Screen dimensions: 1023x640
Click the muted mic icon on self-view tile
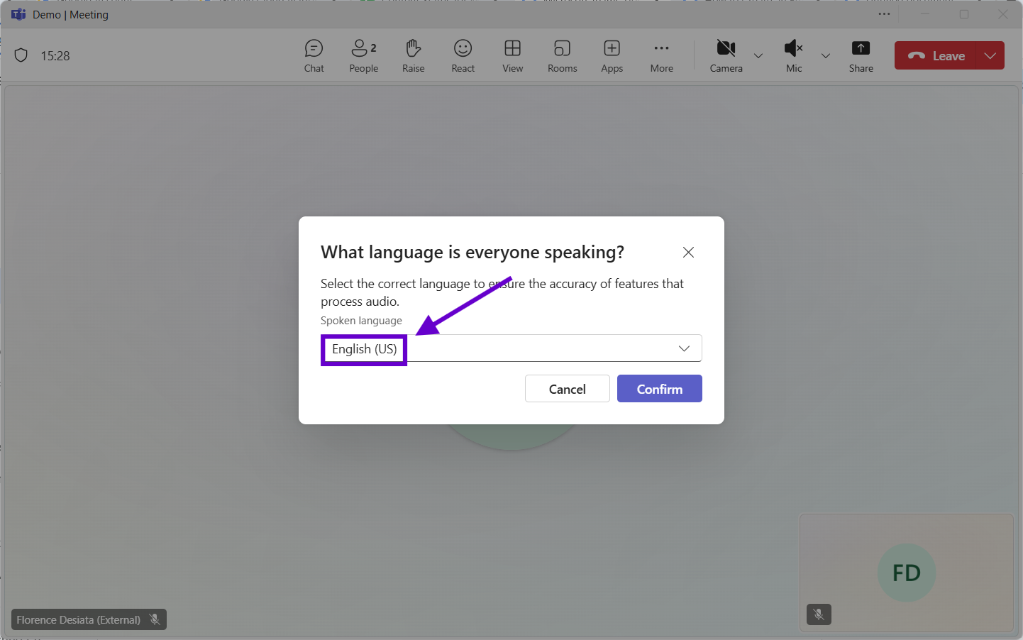tap(819, 614)
